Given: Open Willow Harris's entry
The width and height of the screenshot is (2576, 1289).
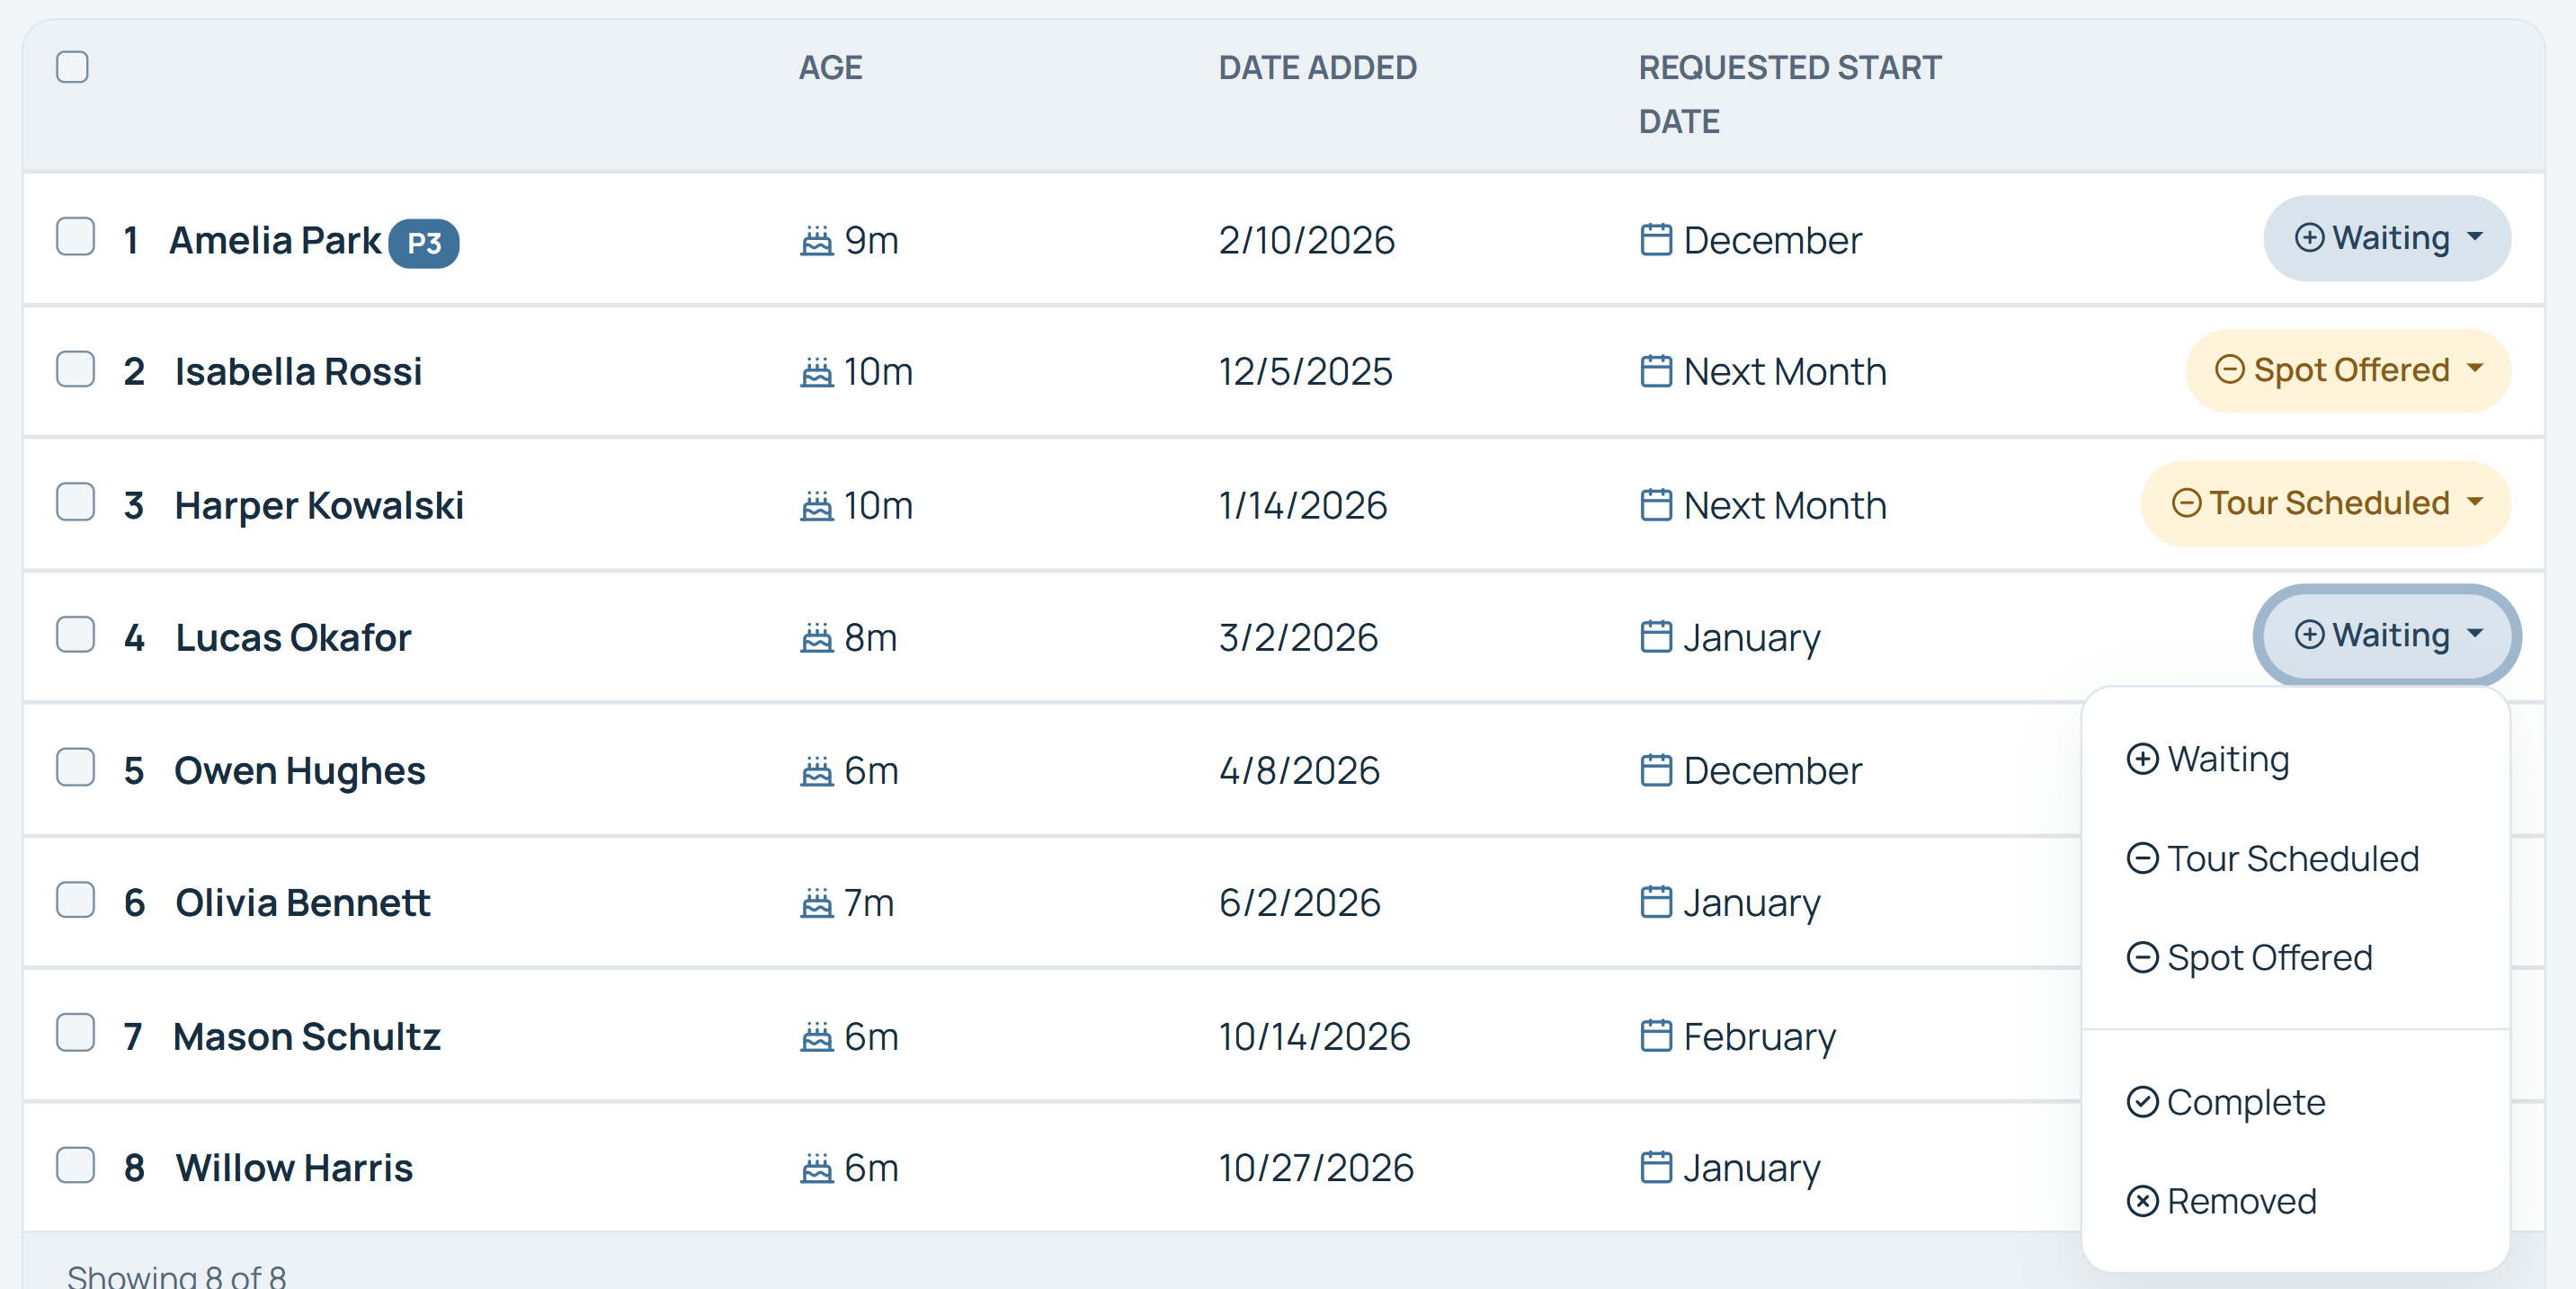Looking at the screenshot, I should pyautogui.click(x=294, y=1168).
